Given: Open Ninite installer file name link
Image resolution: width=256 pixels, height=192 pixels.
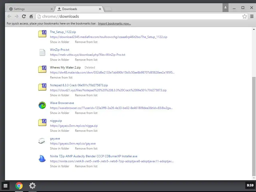Looking at the screenshot, I should [93, 156].
